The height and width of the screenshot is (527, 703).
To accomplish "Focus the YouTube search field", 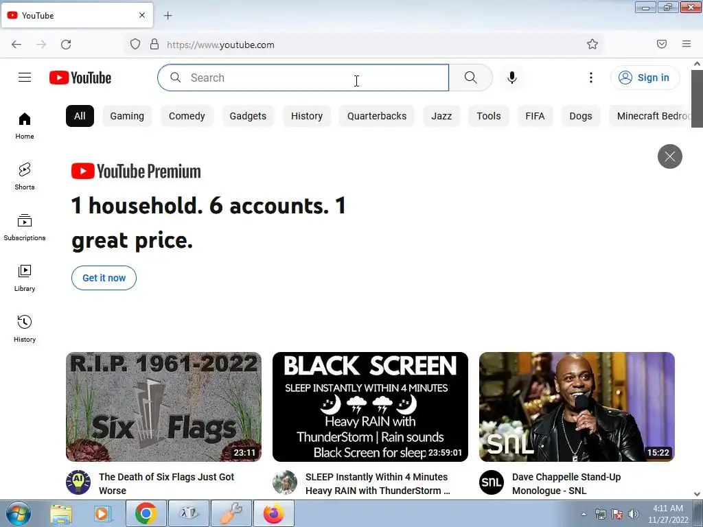I will click(x=303, y=78).
